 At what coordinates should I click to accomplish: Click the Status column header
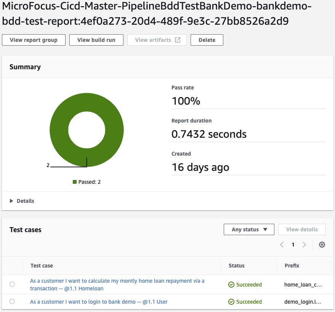point(236,266)
